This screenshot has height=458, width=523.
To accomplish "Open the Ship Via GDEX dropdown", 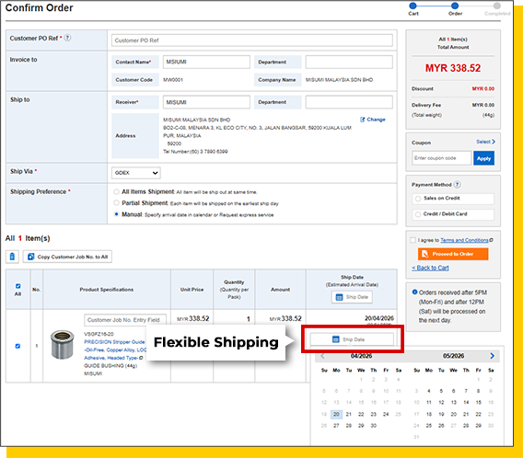I will coord(135,173).
